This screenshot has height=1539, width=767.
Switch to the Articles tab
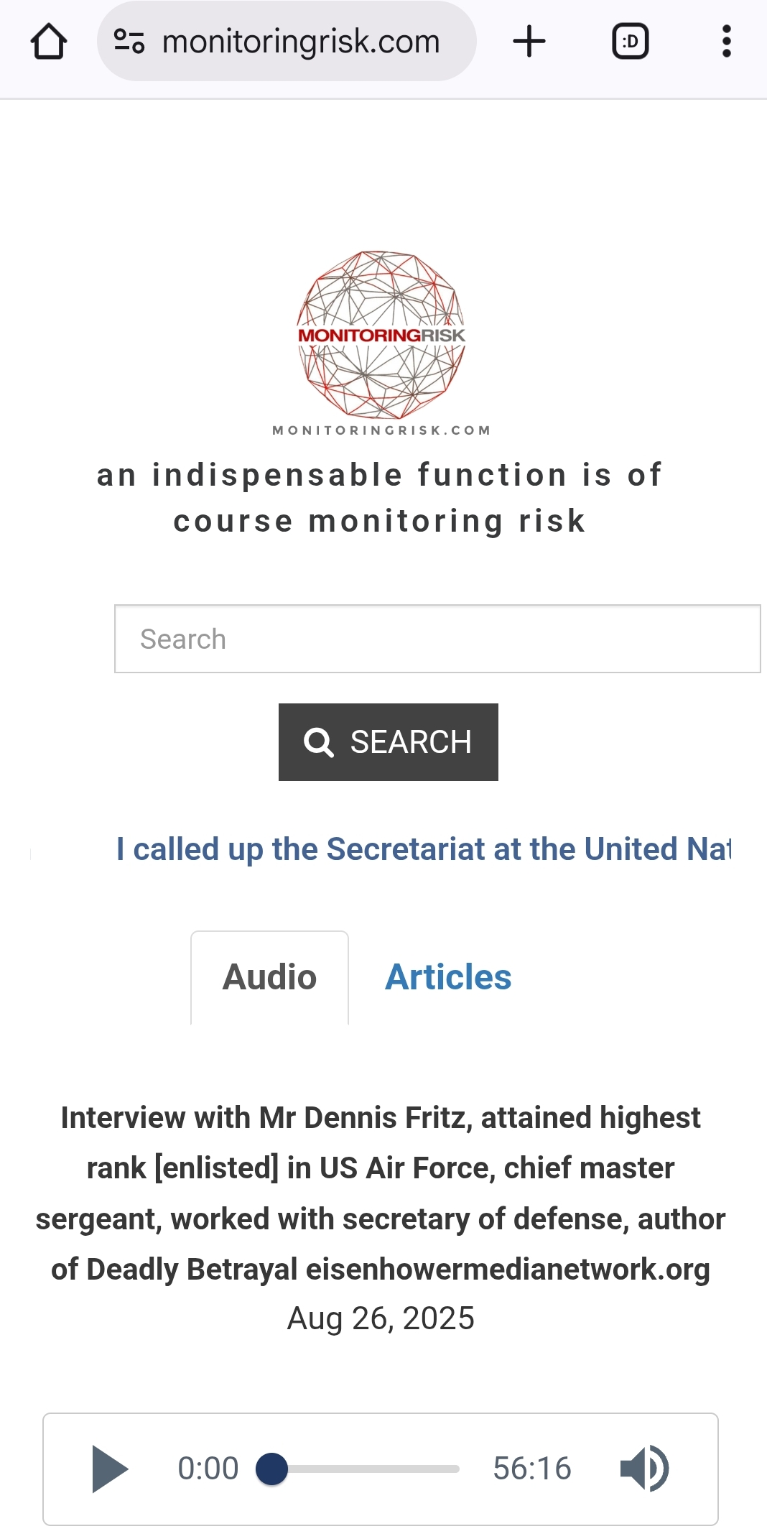click(x=448, y=977)
